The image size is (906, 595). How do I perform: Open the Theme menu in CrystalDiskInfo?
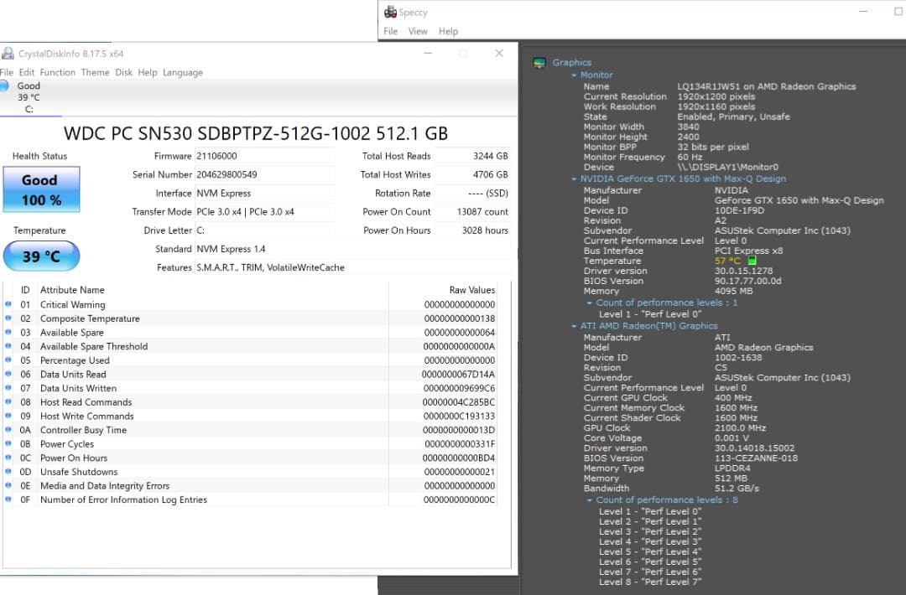point(95,73)
